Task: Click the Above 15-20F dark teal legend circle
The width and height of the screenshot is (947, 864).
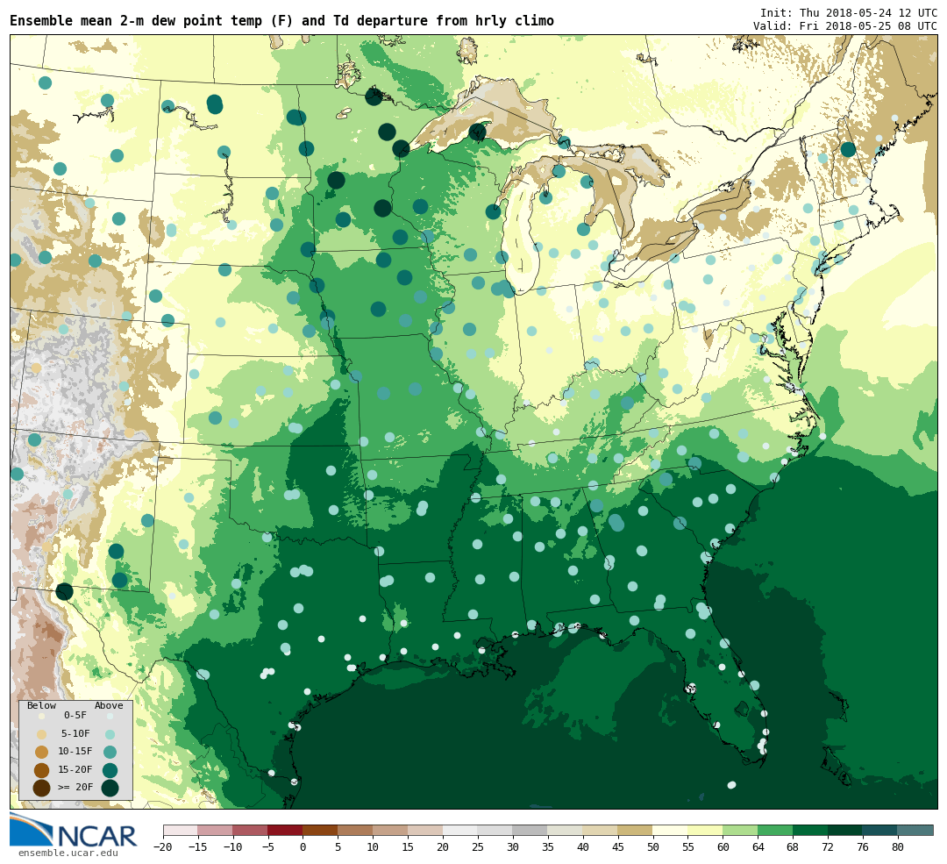Action: pyautogui.click(x=110, y=770)
